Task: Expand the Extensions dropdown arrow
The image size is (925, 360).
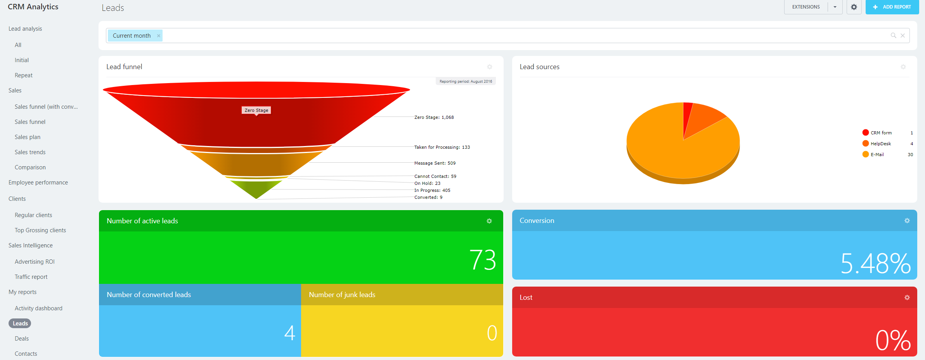Action: (835, 7)
